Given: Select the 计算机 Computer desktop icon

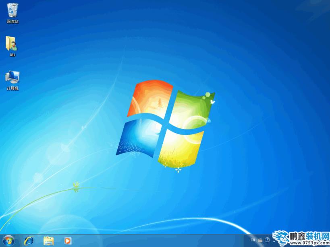Looking at the screenshot, I should 12,77.
